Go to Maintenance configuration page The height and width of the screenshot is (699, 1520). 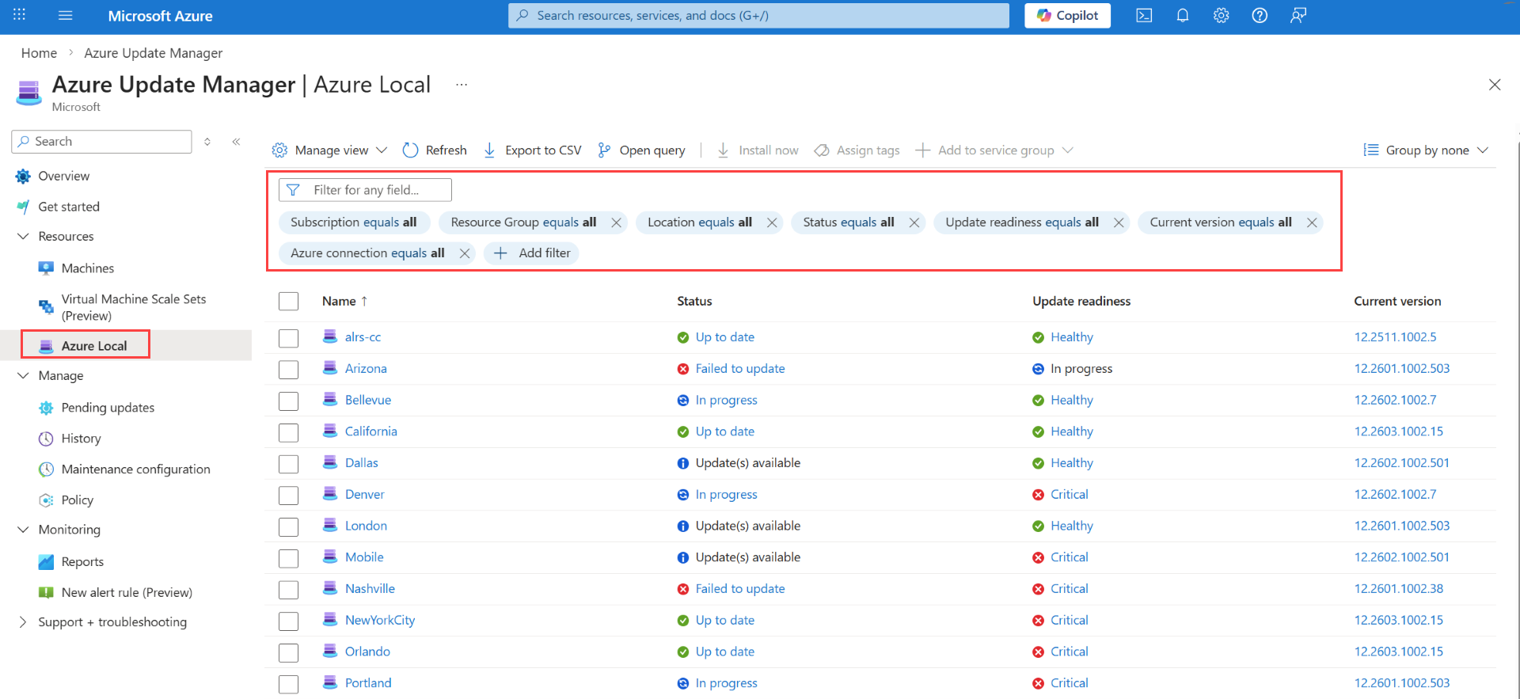click(x=135, y=469)
